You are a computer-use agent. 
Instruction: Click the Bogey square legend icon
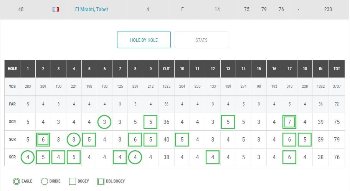pyautogui.click(x=73, y=181)
